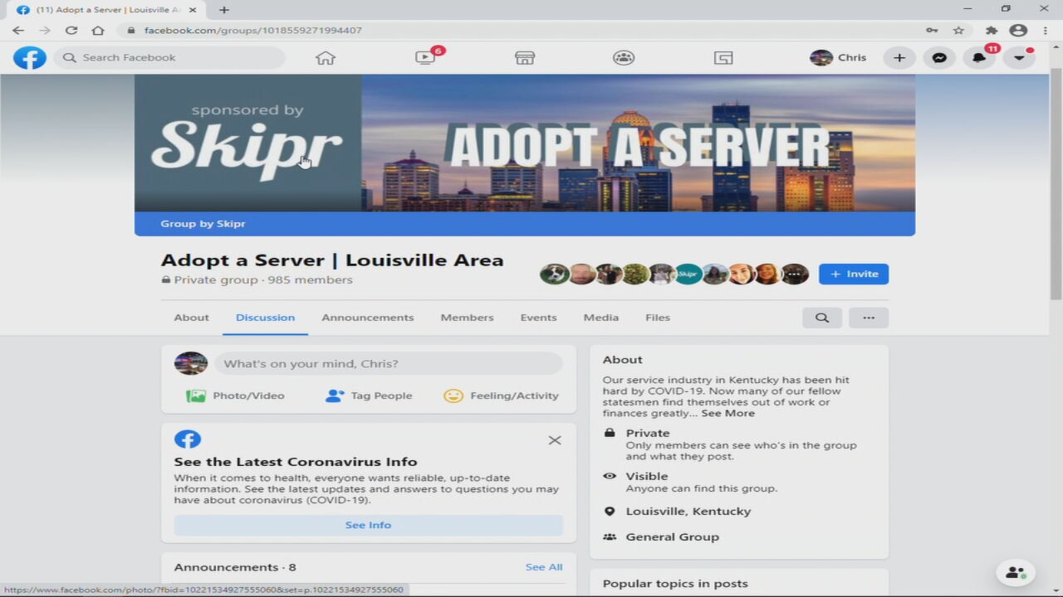
Task: Switch to the Media tab
Action: (600, 318)
